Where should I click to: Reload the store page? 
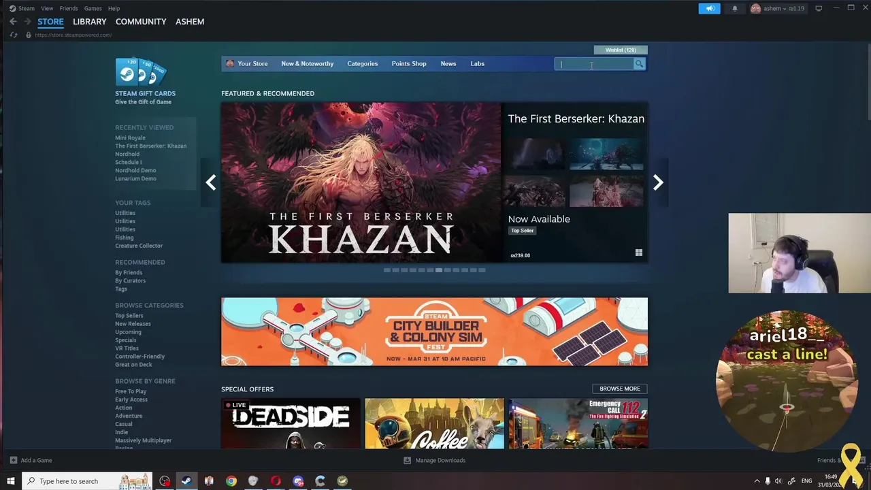(x=13, y=35)
